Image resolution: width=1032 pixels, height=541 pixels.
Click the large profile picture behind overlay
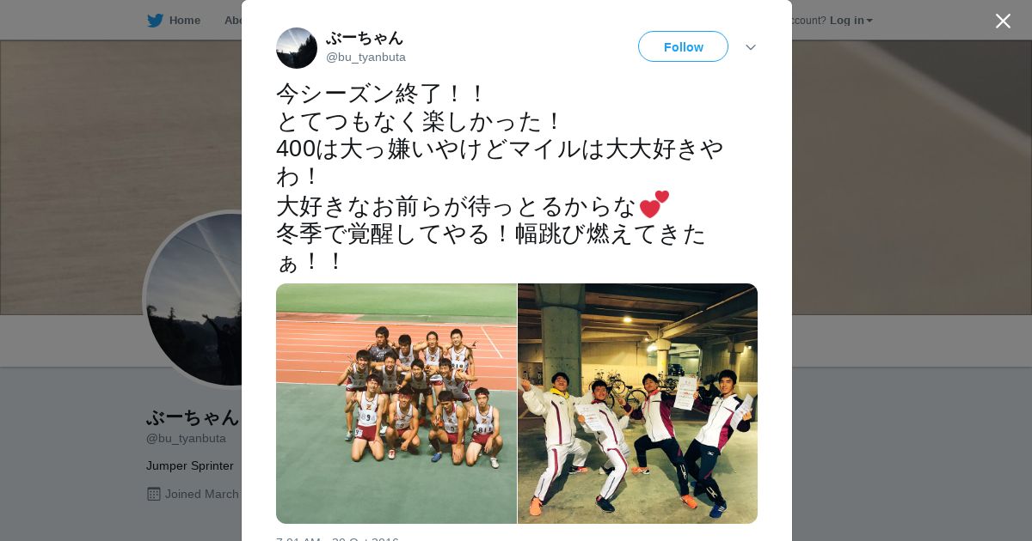click(193, 299)
